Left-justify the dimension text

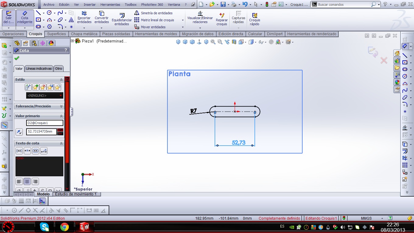pyautogui.click(x=19, y=181)
